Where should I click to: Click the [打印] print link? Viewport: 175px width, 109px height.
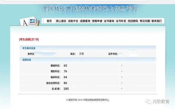pos(35,39)
